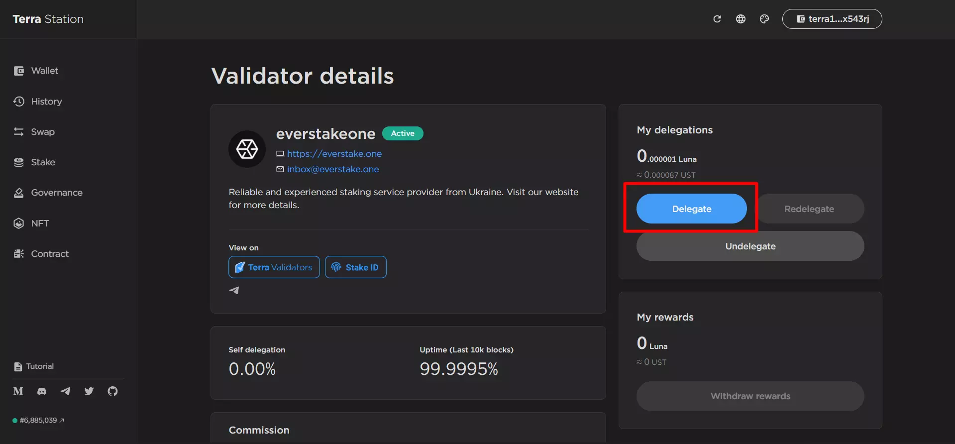Click the 0.00% self delegation value

(x=252, y=369)
